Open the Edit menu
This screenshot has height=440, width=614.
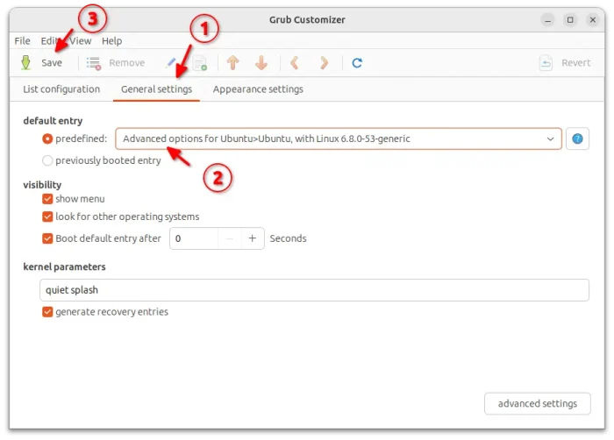pyautogui.click(x=49, y=40)
